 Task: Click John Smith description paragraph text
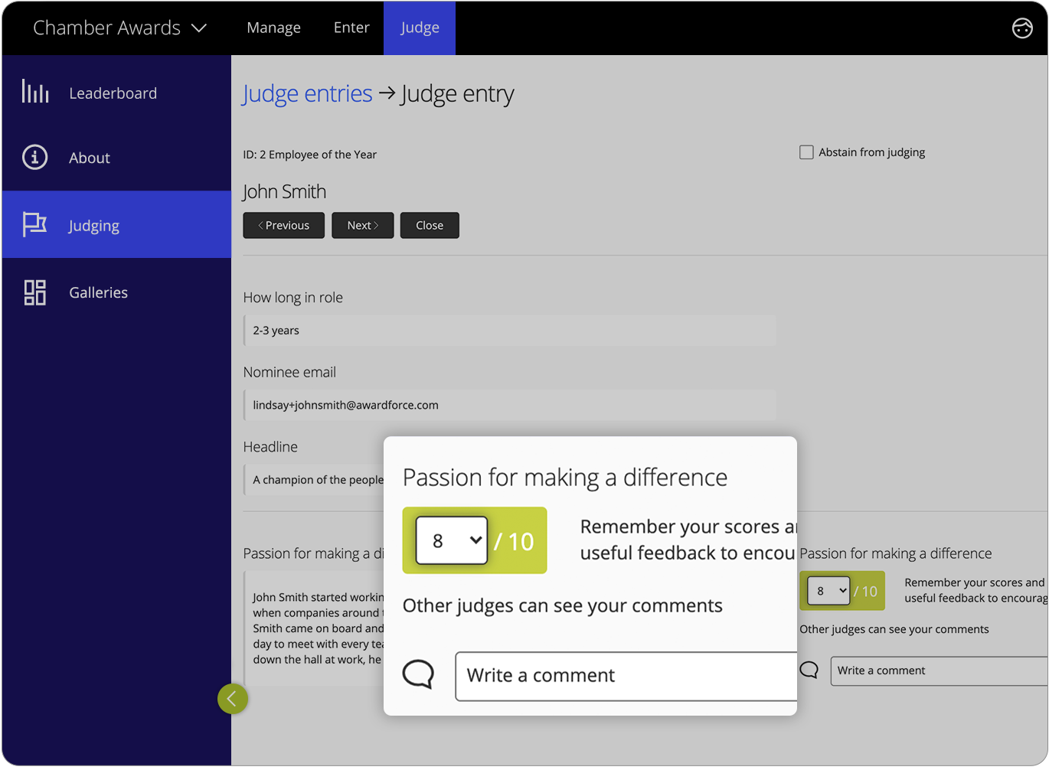click(318, 628)
